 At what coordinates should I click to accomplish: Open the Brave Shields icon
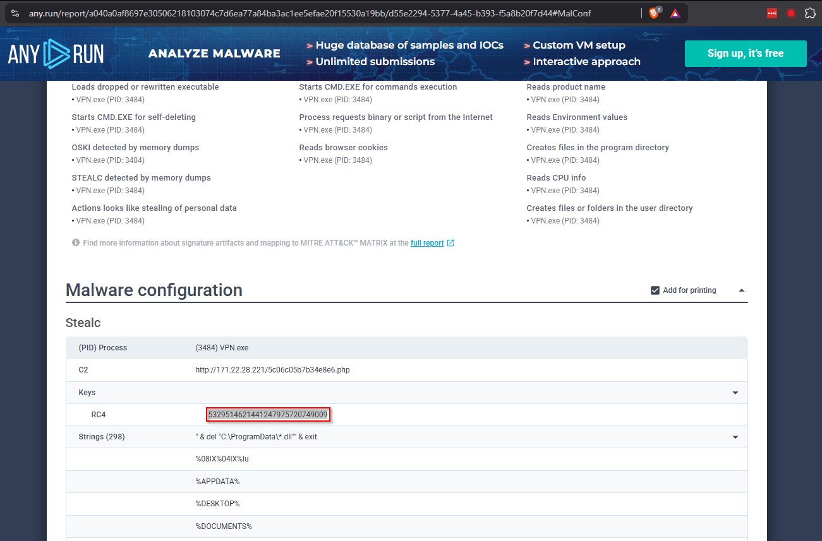[654, 13]
